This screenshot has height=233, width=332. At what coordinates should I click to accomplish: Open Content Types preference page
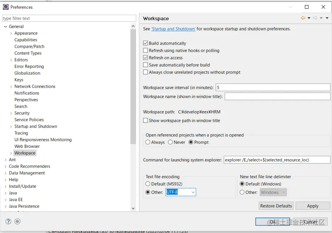(x=28, y=53)
